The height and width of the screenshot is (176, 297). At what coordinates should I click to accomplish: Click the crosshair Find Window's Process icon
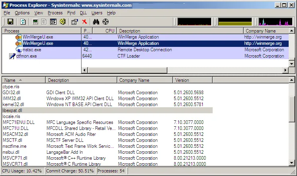coord(105,22)
